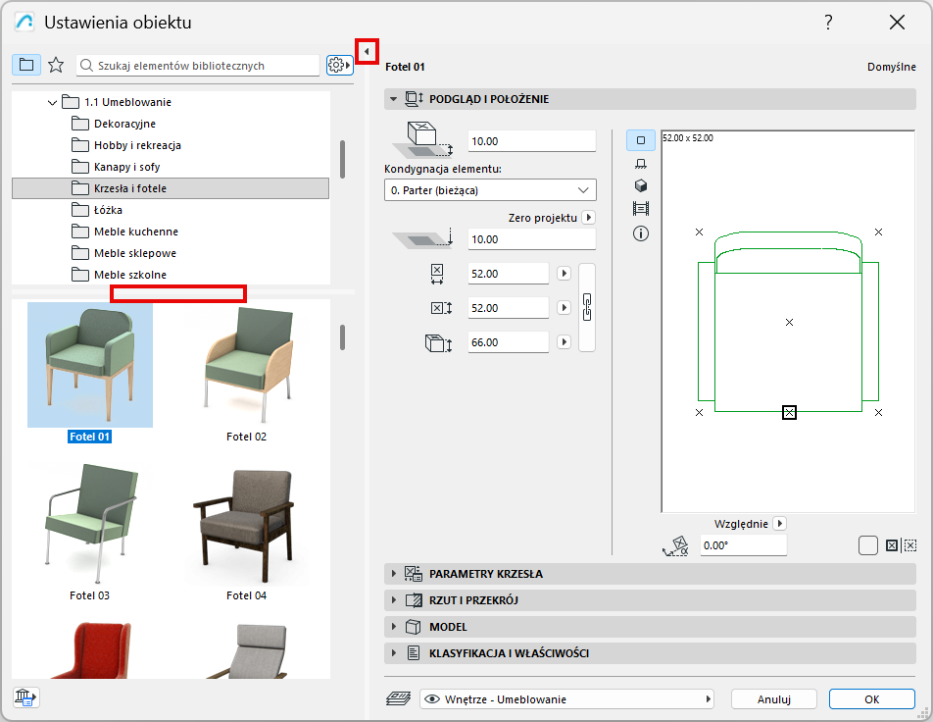Viewport: 933px width, 722px height.
Task: Select the Krzesła i fotele folder
Action: 171,188
